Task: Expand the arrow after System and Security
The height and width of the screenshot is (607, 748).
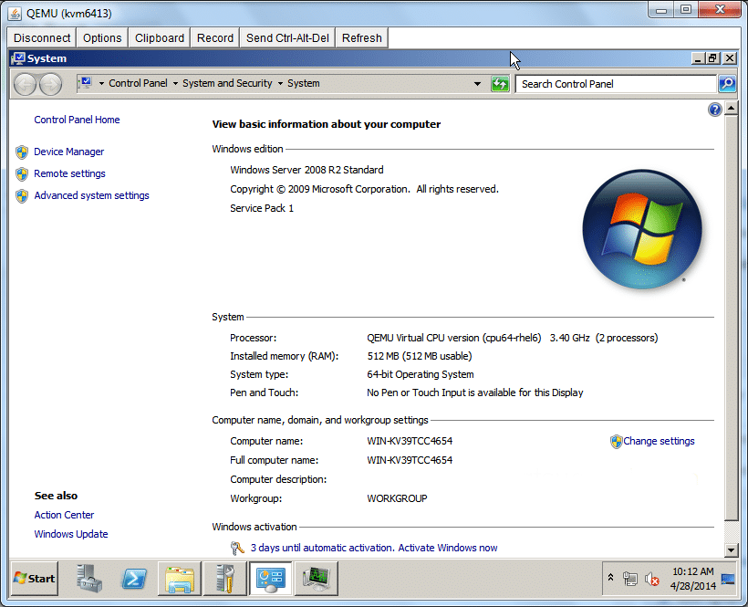Action: coord(280,83)
